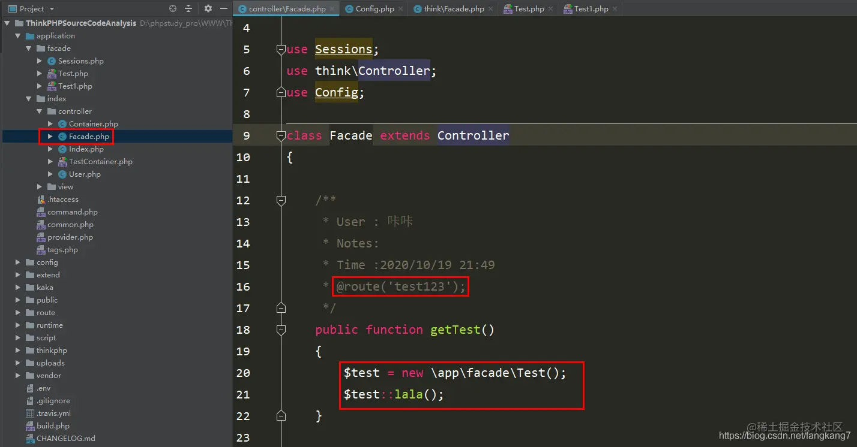857x447 pixels.
Task: Select provider.php in the Project tree
Action: point(70,237)
